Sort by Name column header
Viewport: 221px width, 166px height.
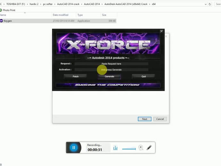point(25,15)
